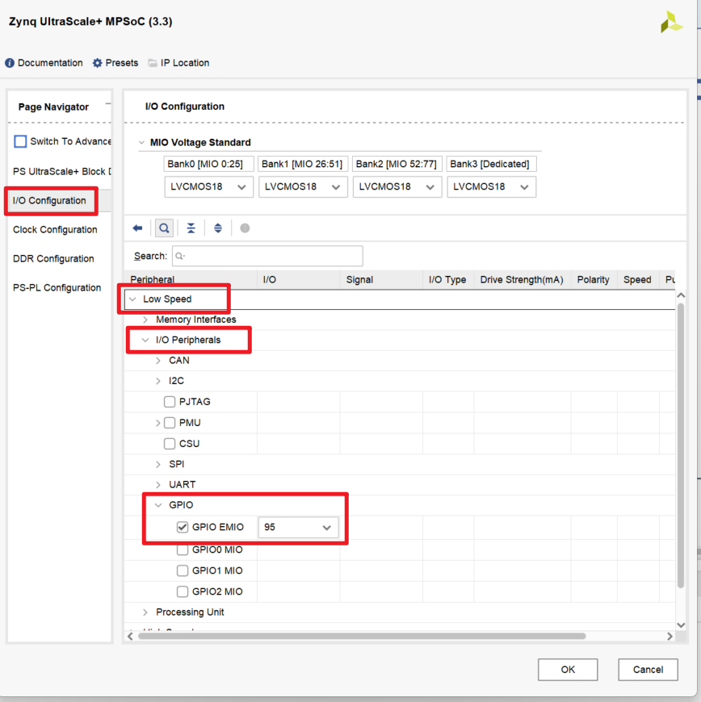Click the Expand All toolbar icon
Screen dimensions: 701x702
tap(218, 228)
